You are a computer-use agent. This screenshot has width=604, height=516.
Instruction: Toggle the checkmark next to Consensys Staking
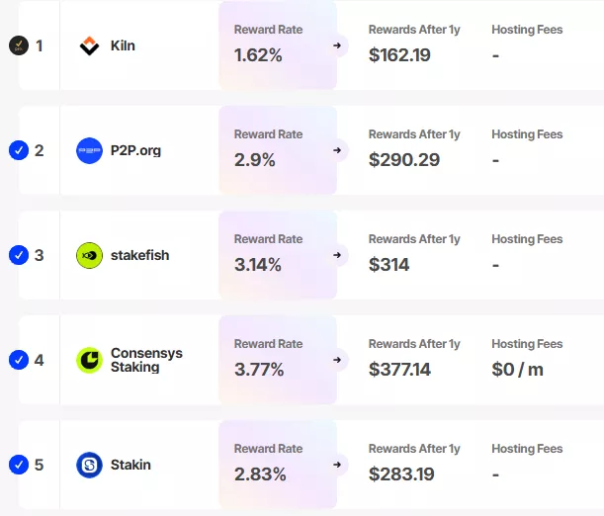click(x=18, y=360)
